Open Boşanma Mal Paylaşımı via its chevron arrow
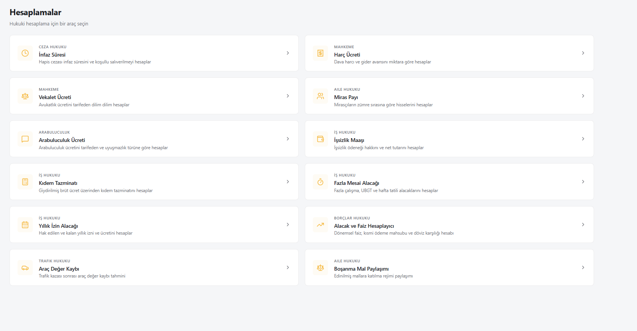The image size is (637, 331). pos(583,268)
